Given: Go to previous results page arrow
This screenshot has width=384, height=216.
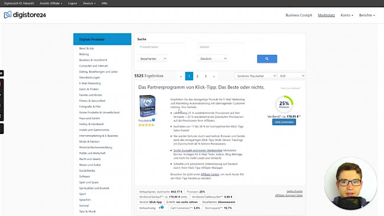Looking at the screenshot, I should click(x=181, y=76).
